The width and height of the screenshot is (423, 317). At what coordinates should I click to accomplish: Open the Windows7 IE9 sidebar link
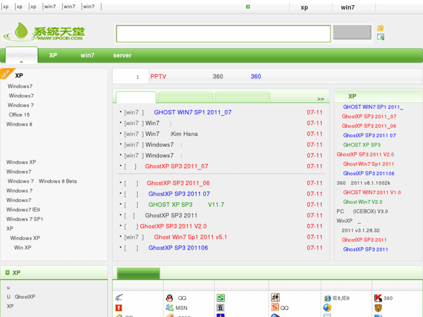[x=23, y=209]
